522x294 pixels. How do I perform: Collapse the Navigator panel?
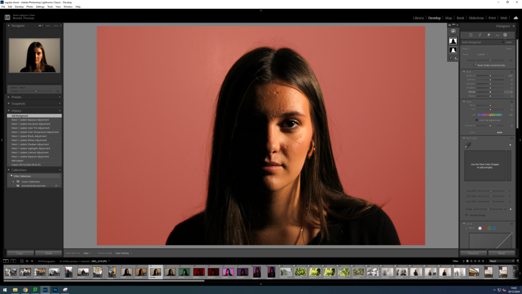coord(9,26)
